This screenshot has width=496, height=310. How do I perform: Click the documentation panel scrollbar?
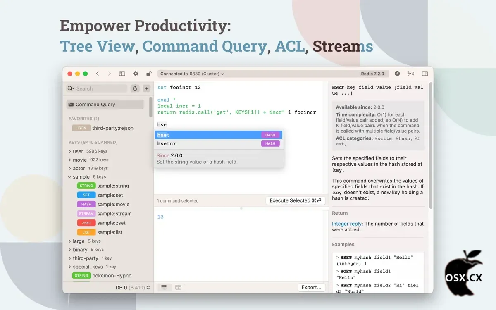tap(431, 145)
